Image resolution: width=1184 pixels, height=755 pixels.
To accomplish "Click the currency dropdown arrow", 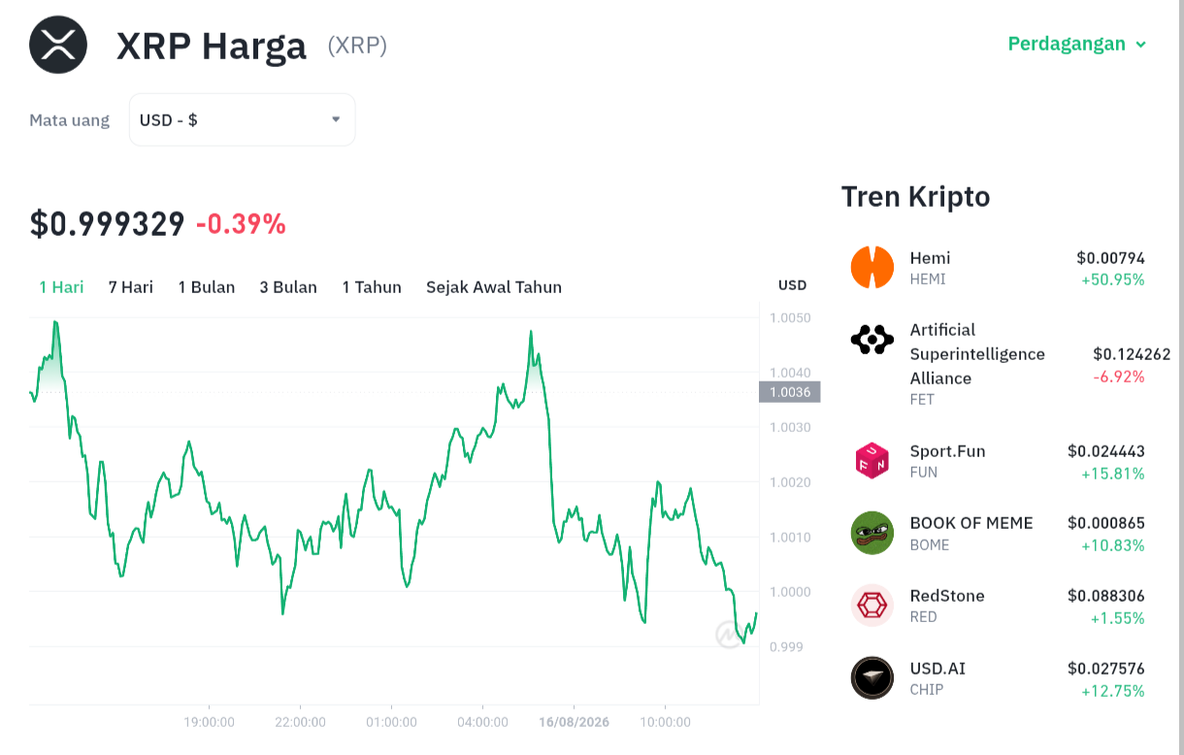I will click(x=336, y=119).
